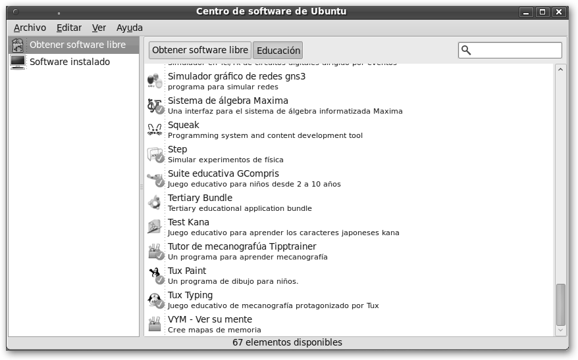Select the Tertiary Bundle icon
Image resolution: width=578 pixels, height=360 pixels.
click(x=155, y=202)
